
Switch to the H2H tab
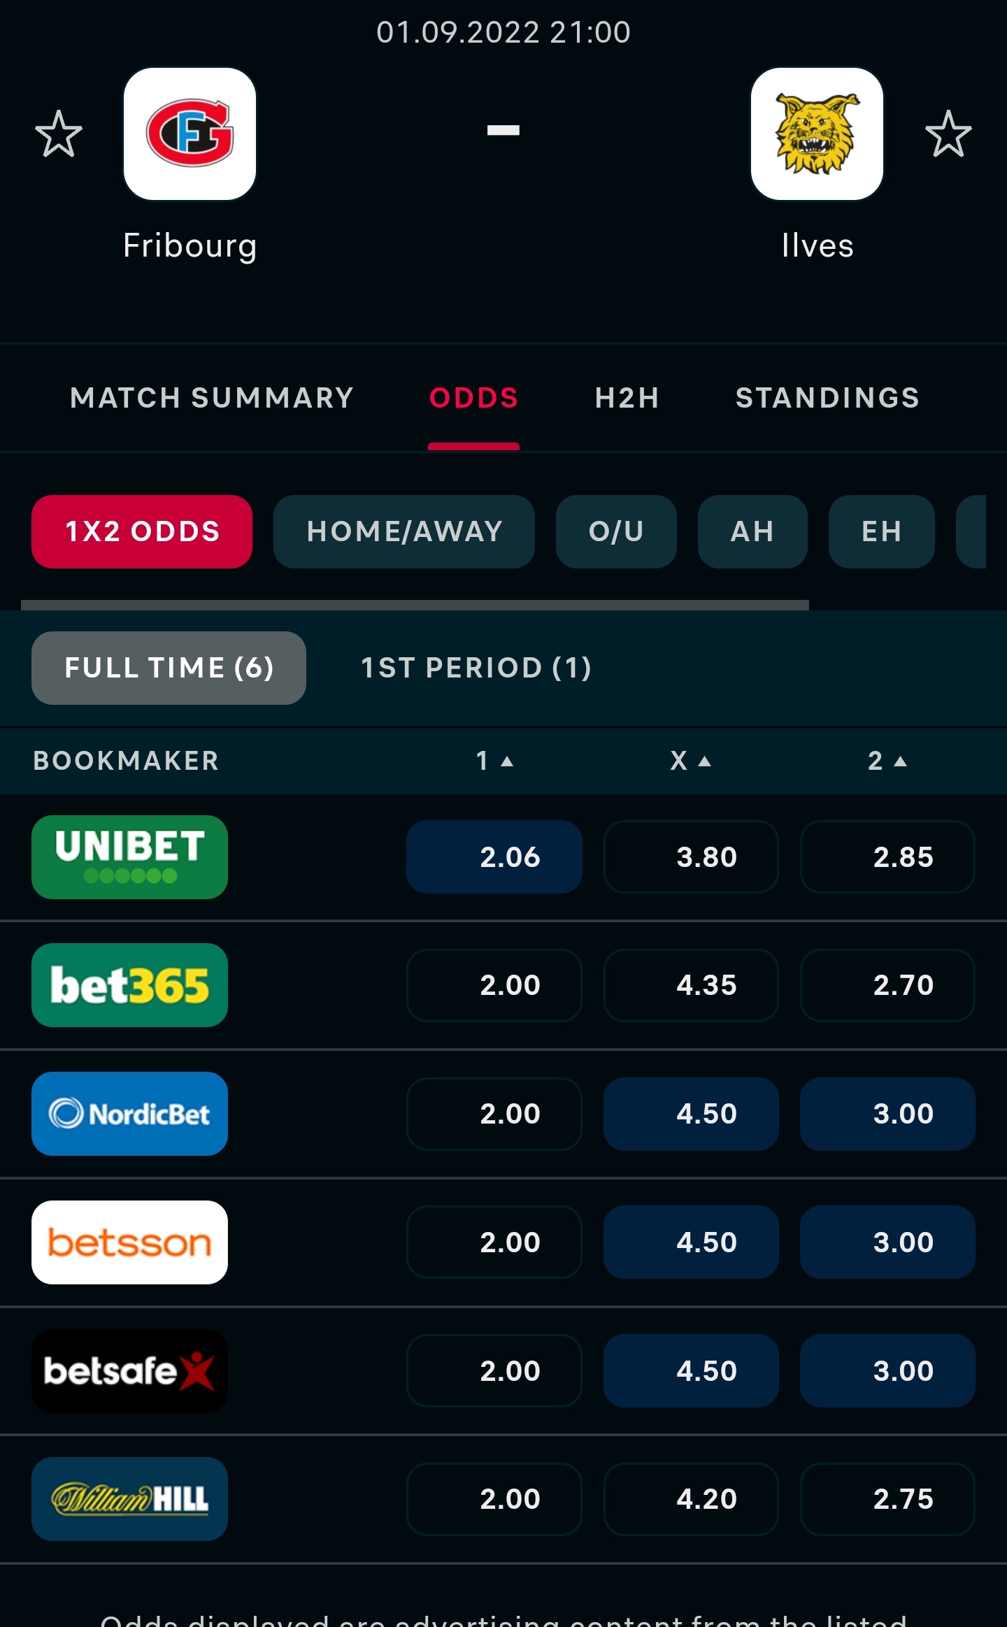(627, 398)
